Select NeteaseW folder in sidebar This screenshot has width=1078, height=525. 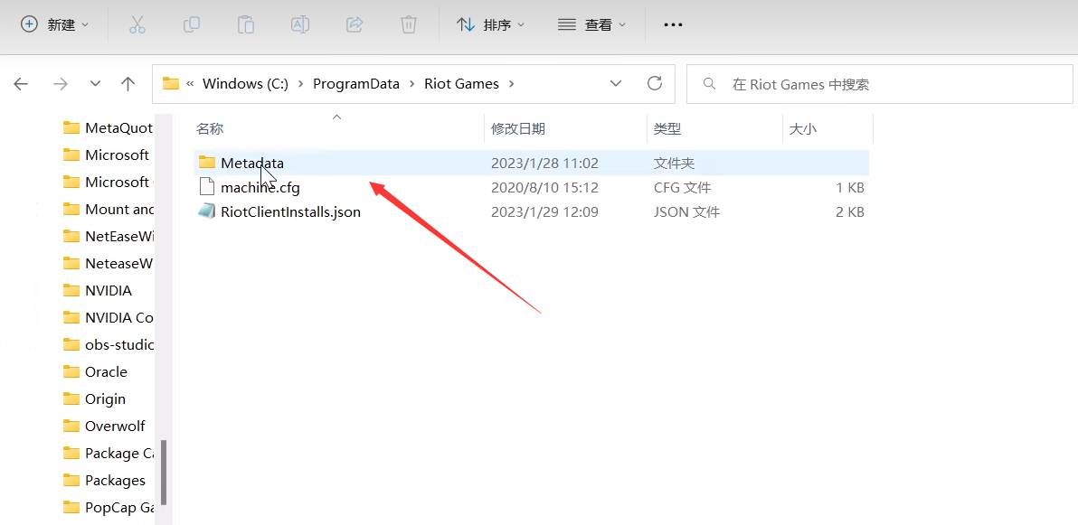108,263
